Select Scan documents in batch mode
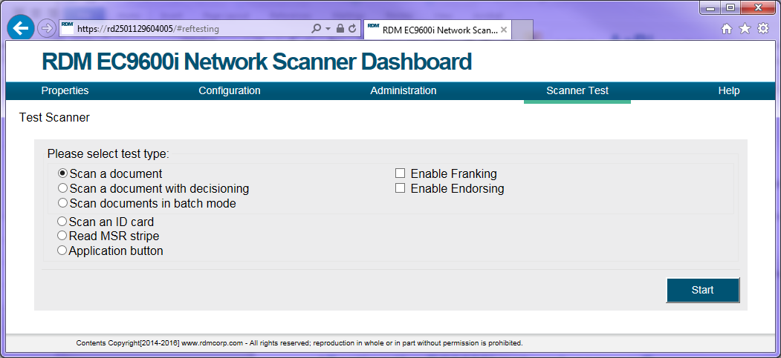 (62, 203)
